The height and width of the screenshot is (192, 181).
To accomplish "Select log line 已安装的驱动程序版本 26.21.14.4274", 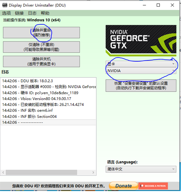I will tap(48, 105).
